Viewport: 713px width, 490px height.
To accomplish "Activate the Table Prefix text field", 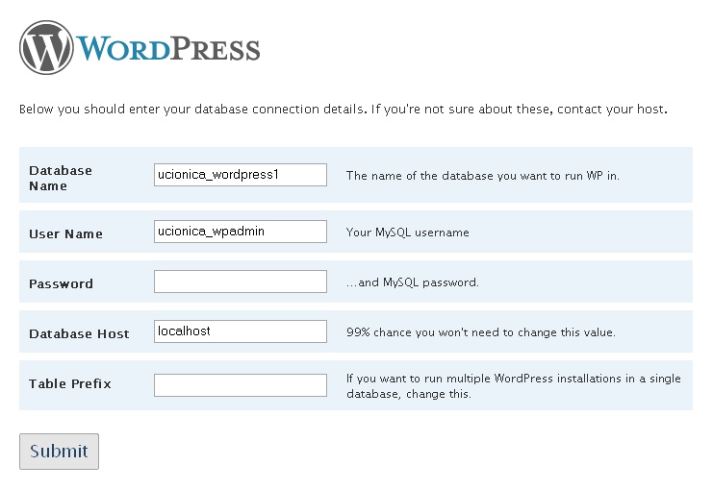I will click(x=241, y=385).
